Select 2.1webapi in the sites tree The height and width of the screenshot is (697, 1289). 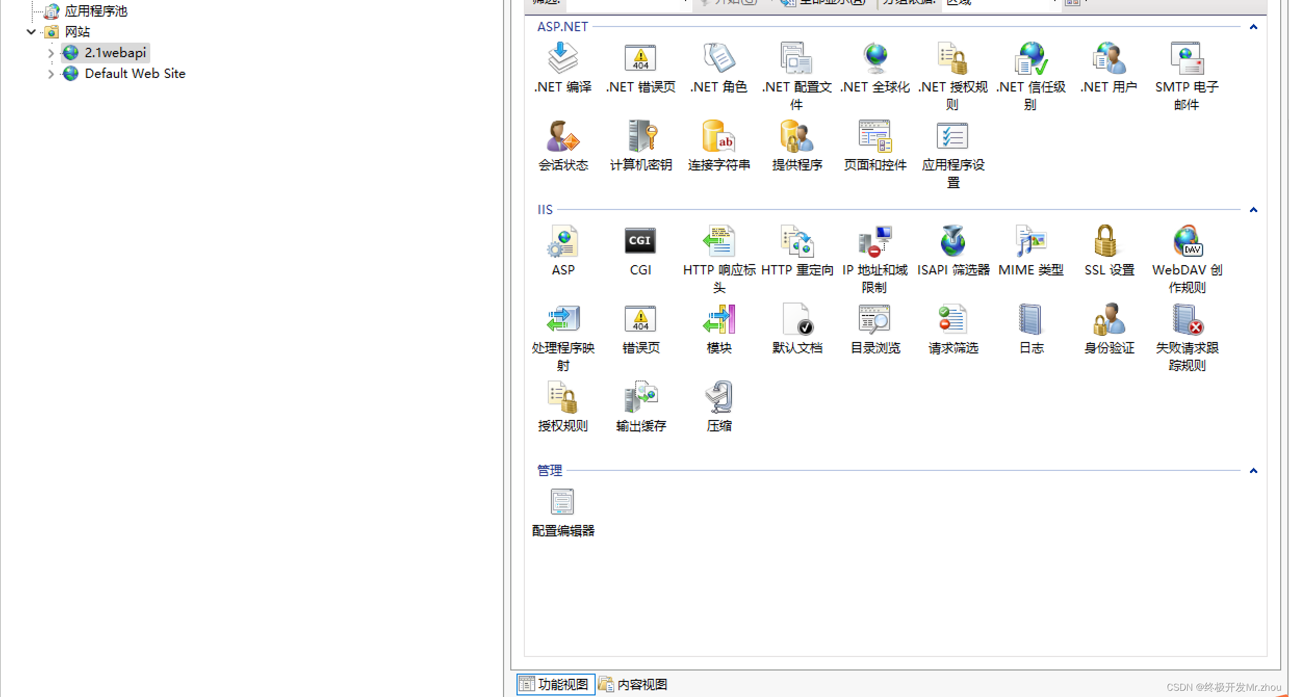coord(106,52)
